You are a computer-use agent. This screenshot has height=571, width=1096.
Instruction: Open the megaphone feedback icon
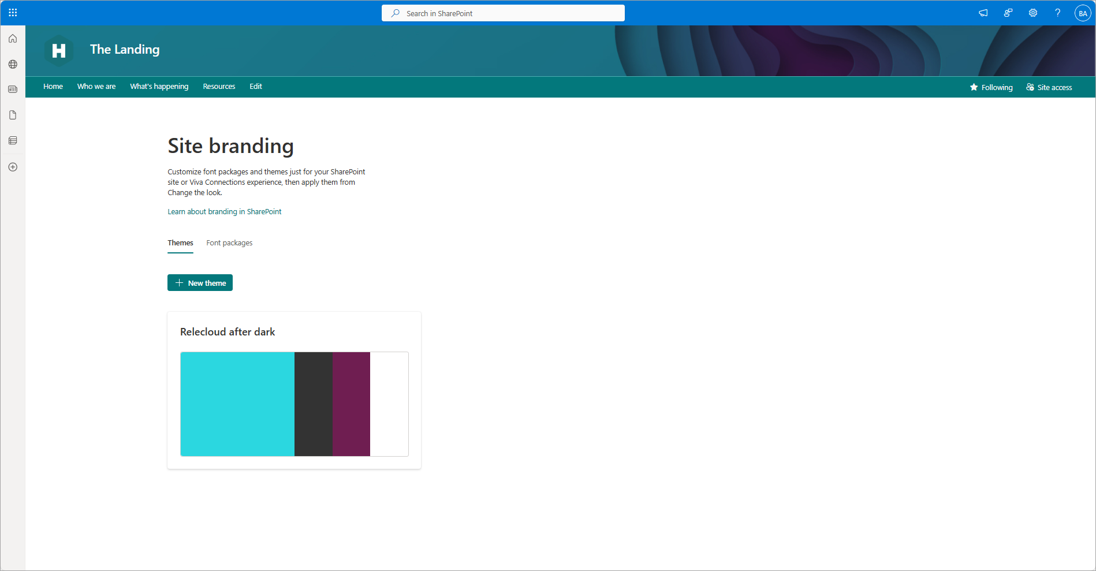983,13
